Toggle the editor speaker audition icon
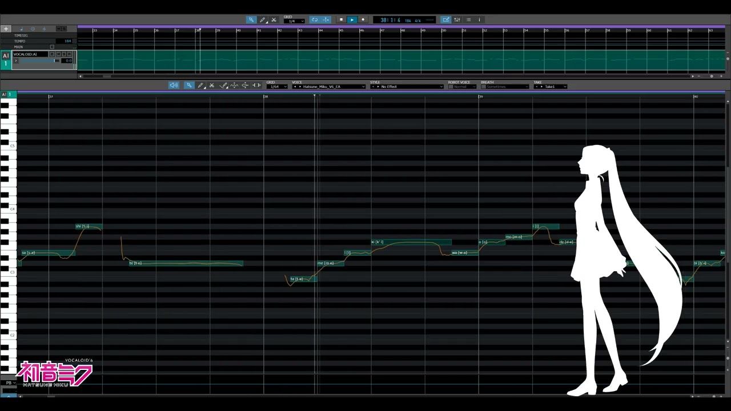The image size is (731, 411). click(x=174, y=85)
